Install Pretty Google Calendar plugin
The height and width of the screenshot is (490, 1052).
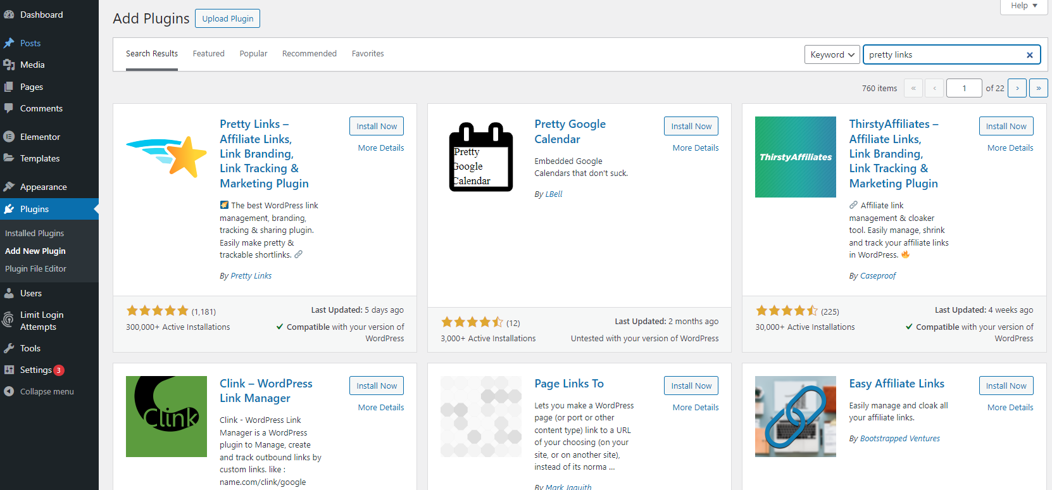coord(691,126)
